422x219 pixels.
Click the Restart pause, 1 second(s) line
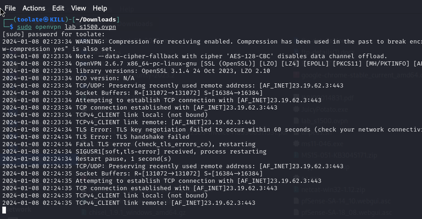[x=87, y=159]
